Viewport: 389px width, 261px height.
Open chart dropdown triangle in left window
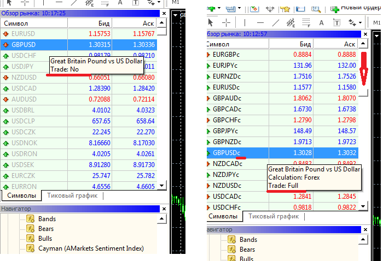(176, 15)
